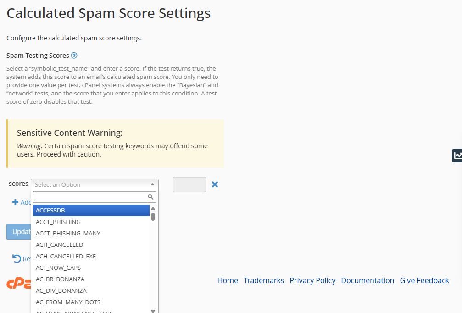Open the Trademarks page
Screen dimensions: 462x313
pos(264,280)
